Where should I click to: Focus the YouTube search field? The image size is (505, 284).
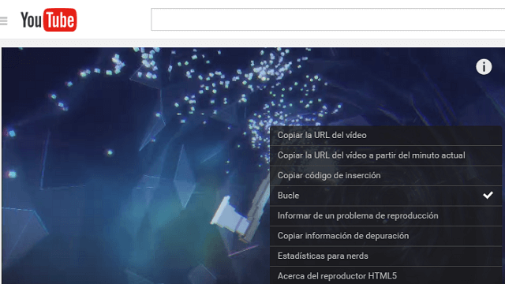point(328,20)
